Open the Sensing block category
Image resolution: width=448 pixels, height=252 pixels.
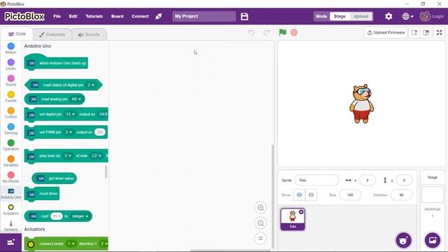(11, 129)
